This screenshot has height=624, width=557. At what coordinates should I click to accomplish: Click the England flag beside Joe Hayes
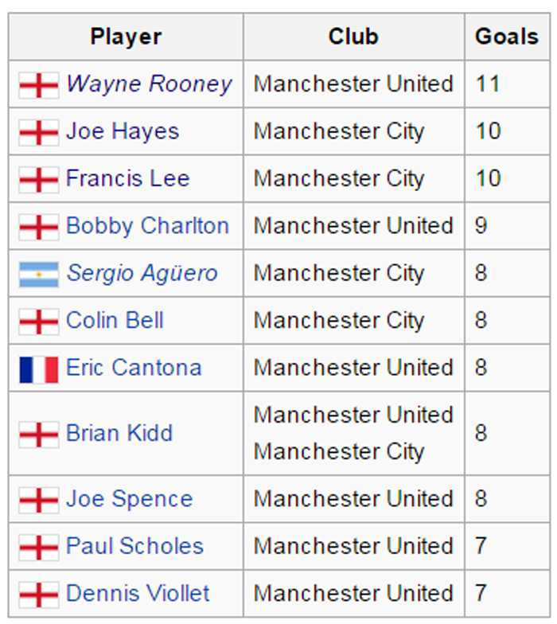[x=38, y=132]
